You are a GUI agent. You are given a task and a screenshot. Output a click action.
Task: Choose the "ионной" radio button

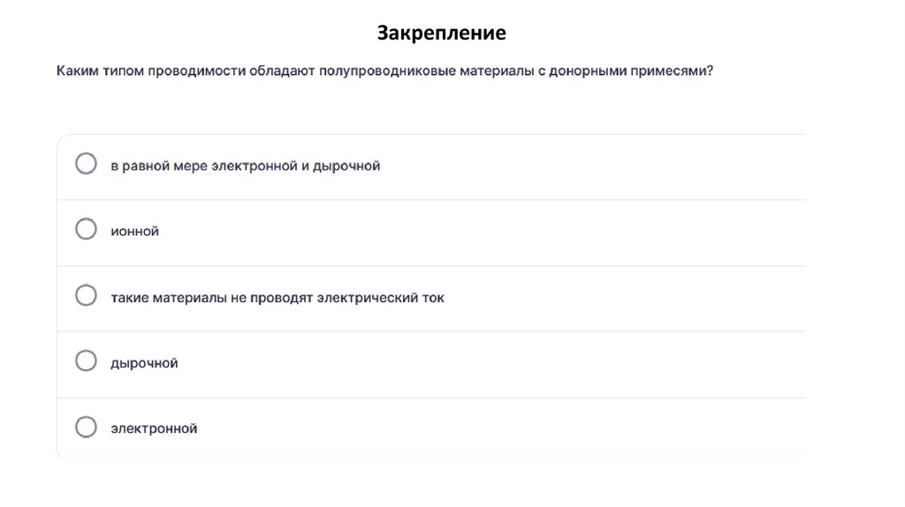[86, 230]
